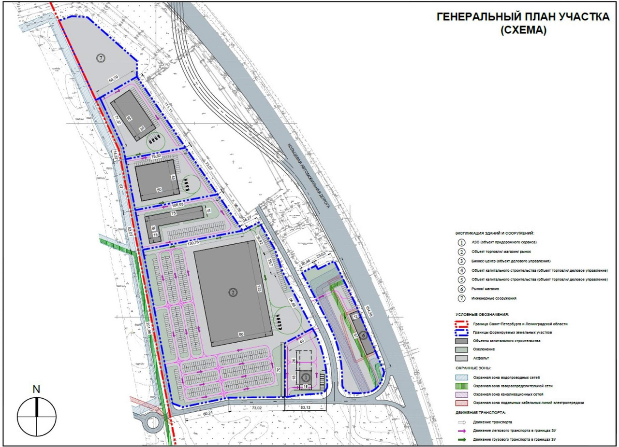Click legend circle number 6 for Рынок/магазин
The image size is (619, 447).
tap(461, 289)
